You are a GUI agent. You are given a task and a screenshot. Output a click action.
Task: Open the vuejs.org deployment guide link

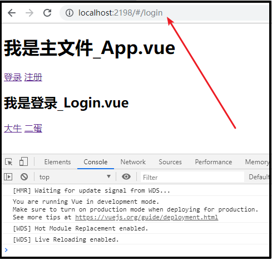(x=146, y=217)
